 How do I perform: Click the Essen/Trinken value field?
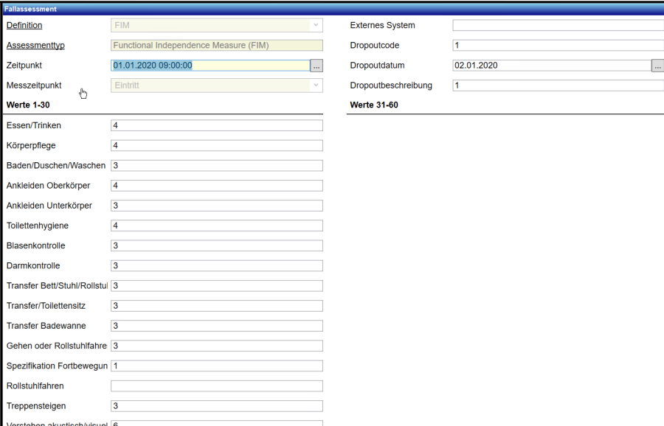[x=217, y=125]
